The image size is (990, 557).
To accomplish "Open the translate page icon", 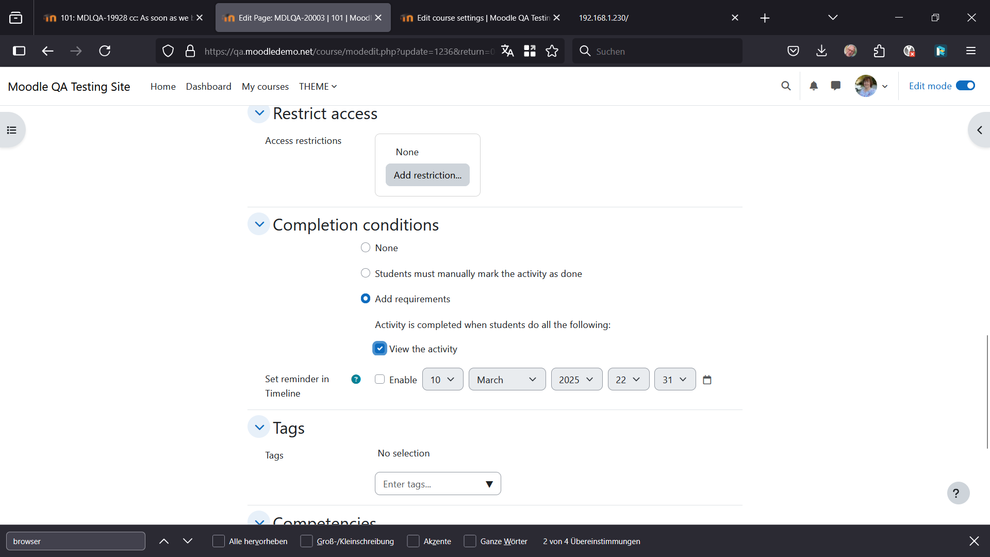I will point(507,51).
